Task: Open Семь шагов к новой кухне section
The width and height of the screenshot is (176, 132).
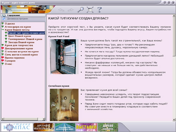Action: (x=21, y=55)
